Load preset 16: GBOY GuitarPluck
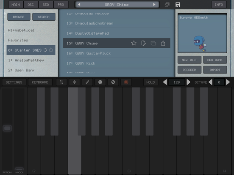 [x=117, y=53]
